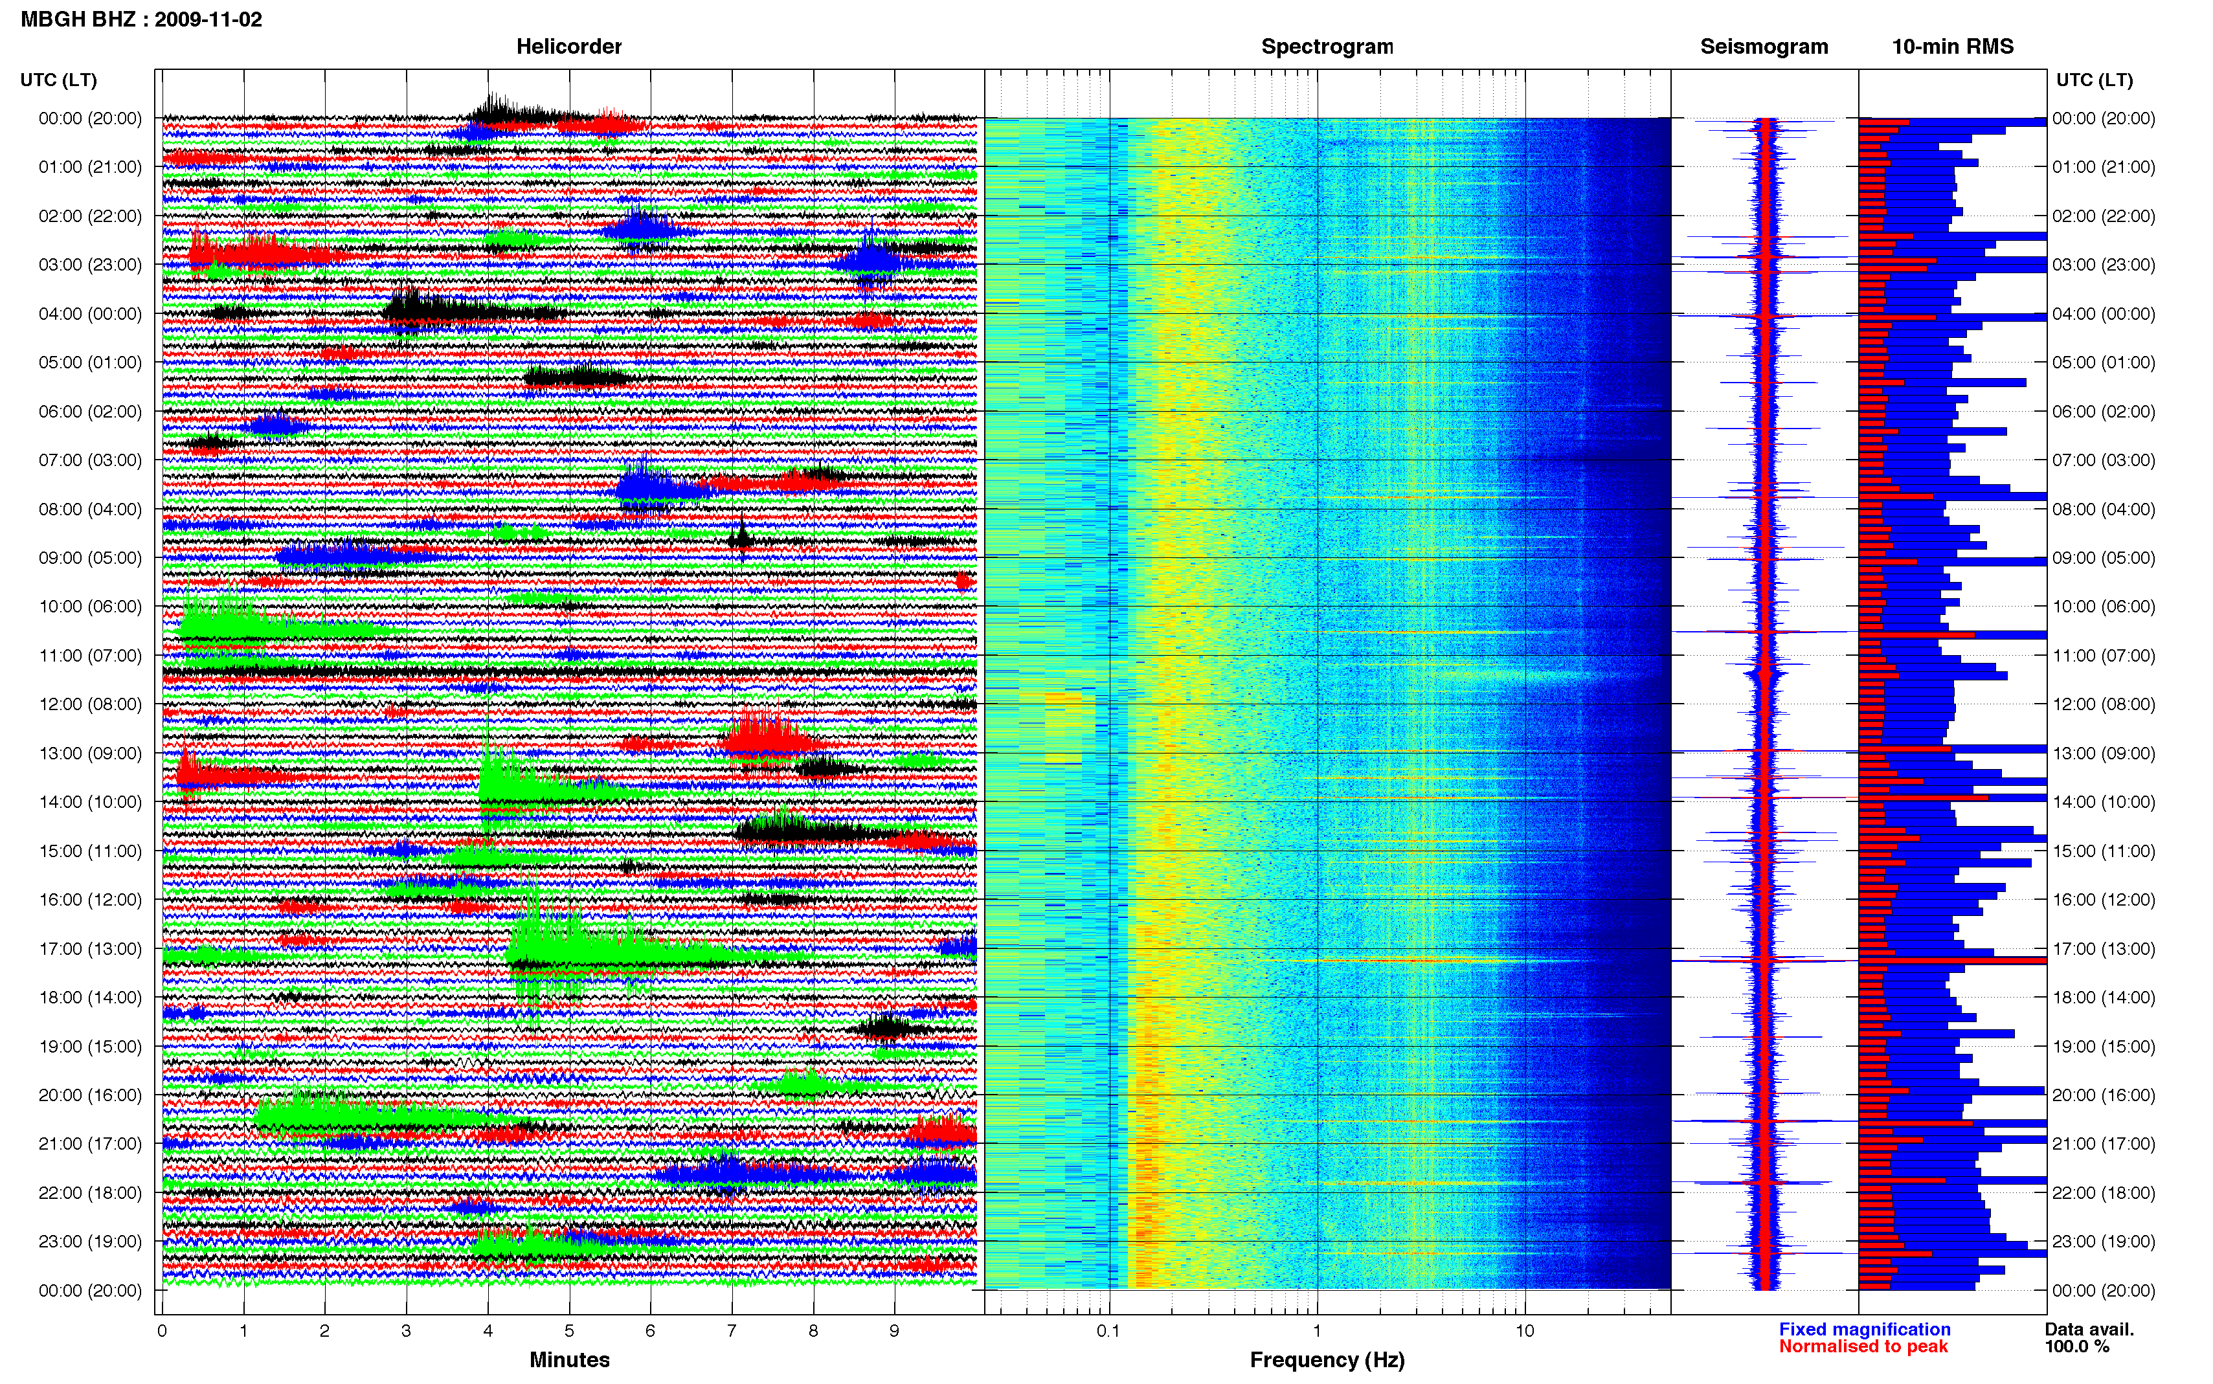Select left-axis time label '23:00 (19:00)'
Screen dimensions: 2213x1384
(90, 1242)
